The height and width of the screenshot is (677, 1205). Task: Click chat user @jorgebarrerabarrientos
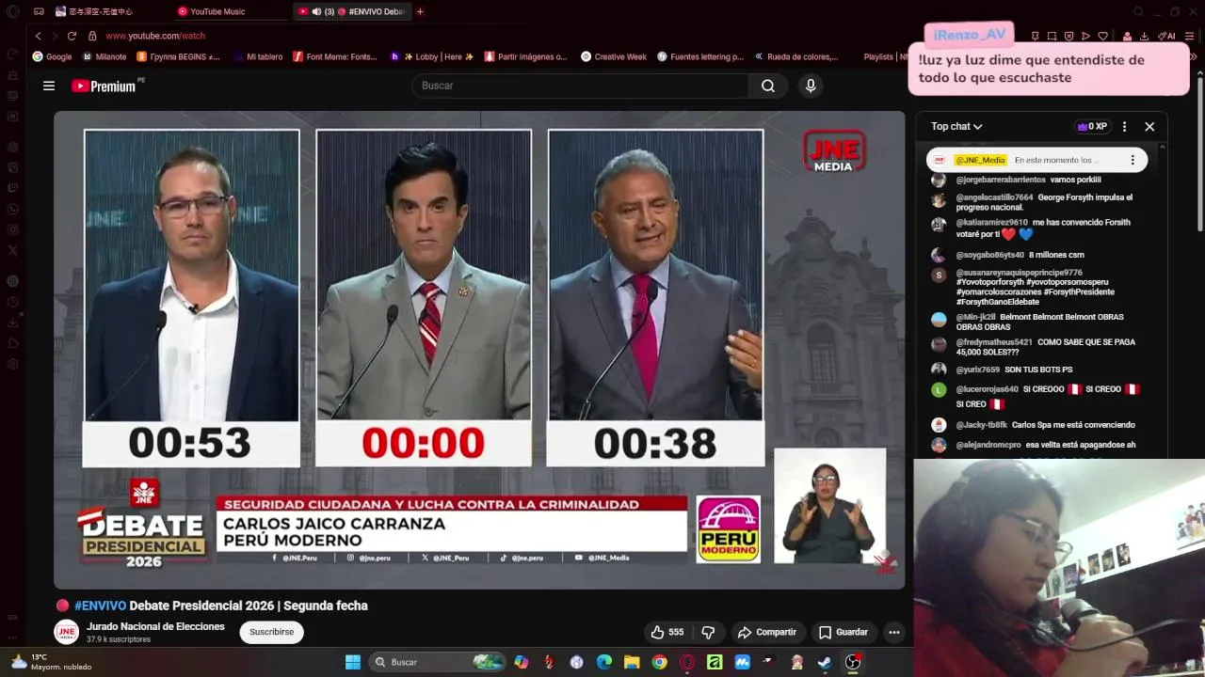point(1001,180)
